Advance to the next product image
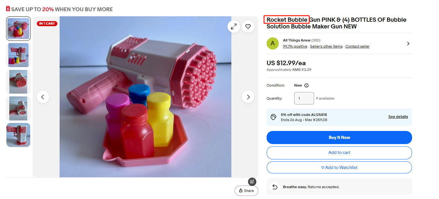The height and width of the screenshot is (199, 439). 248,97
